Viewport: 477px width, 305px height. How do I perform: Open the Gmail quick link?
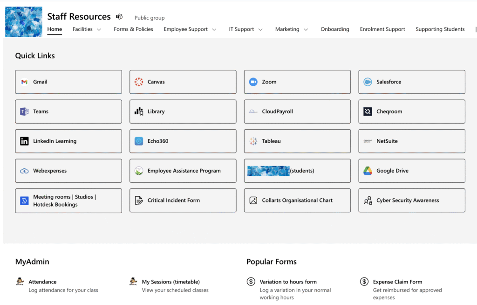pos(68,82)
